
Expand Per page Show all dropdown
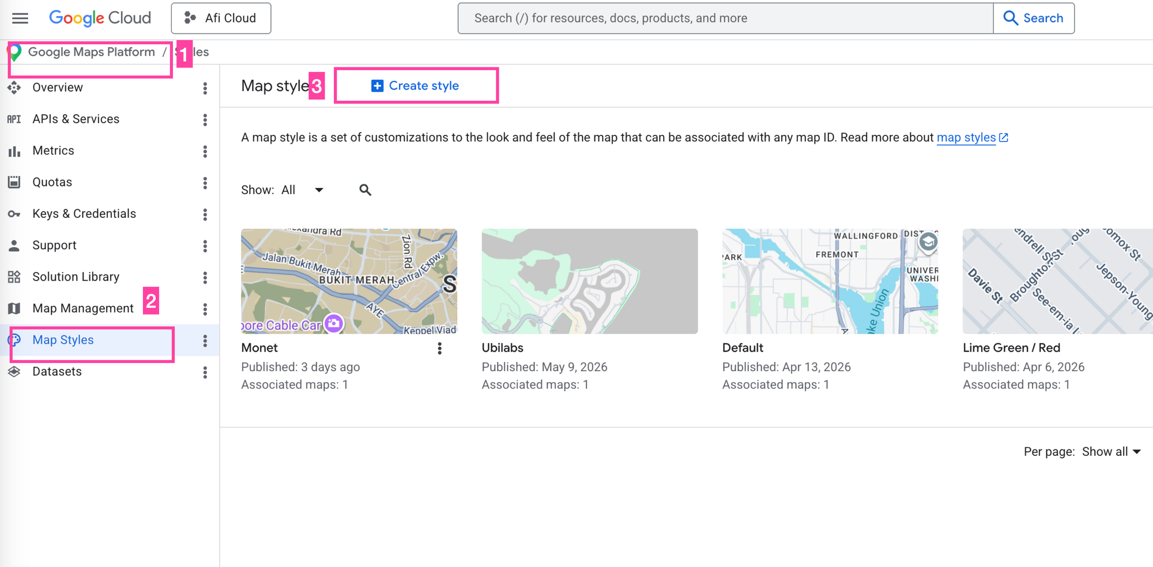point(1111,452)
